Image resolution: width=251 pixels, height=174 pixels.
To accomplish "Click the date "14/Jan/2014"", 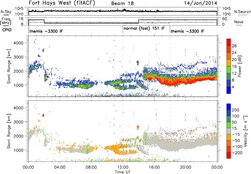I will (x=200, y=3).
